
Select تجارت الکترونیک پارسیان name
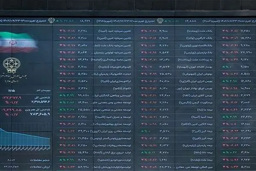click(112, 74)
